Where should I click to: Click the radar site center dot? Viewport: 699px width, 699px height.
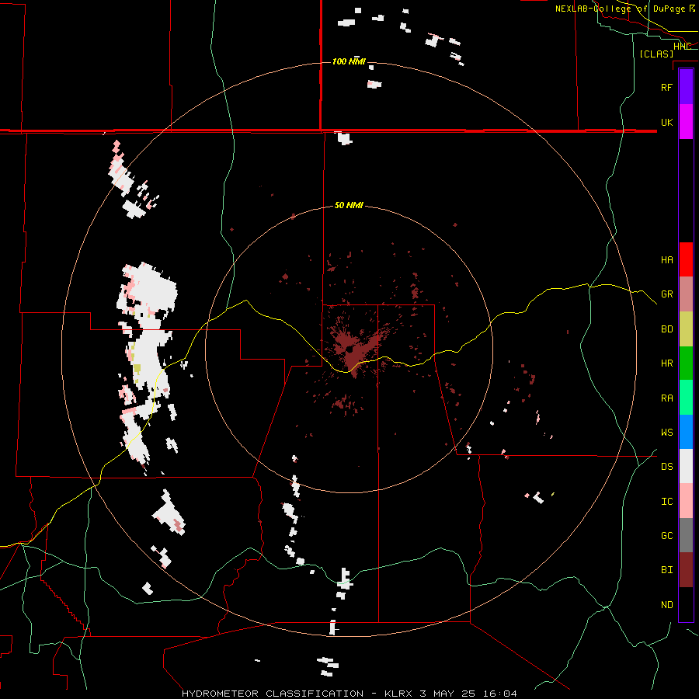(349, 350)
